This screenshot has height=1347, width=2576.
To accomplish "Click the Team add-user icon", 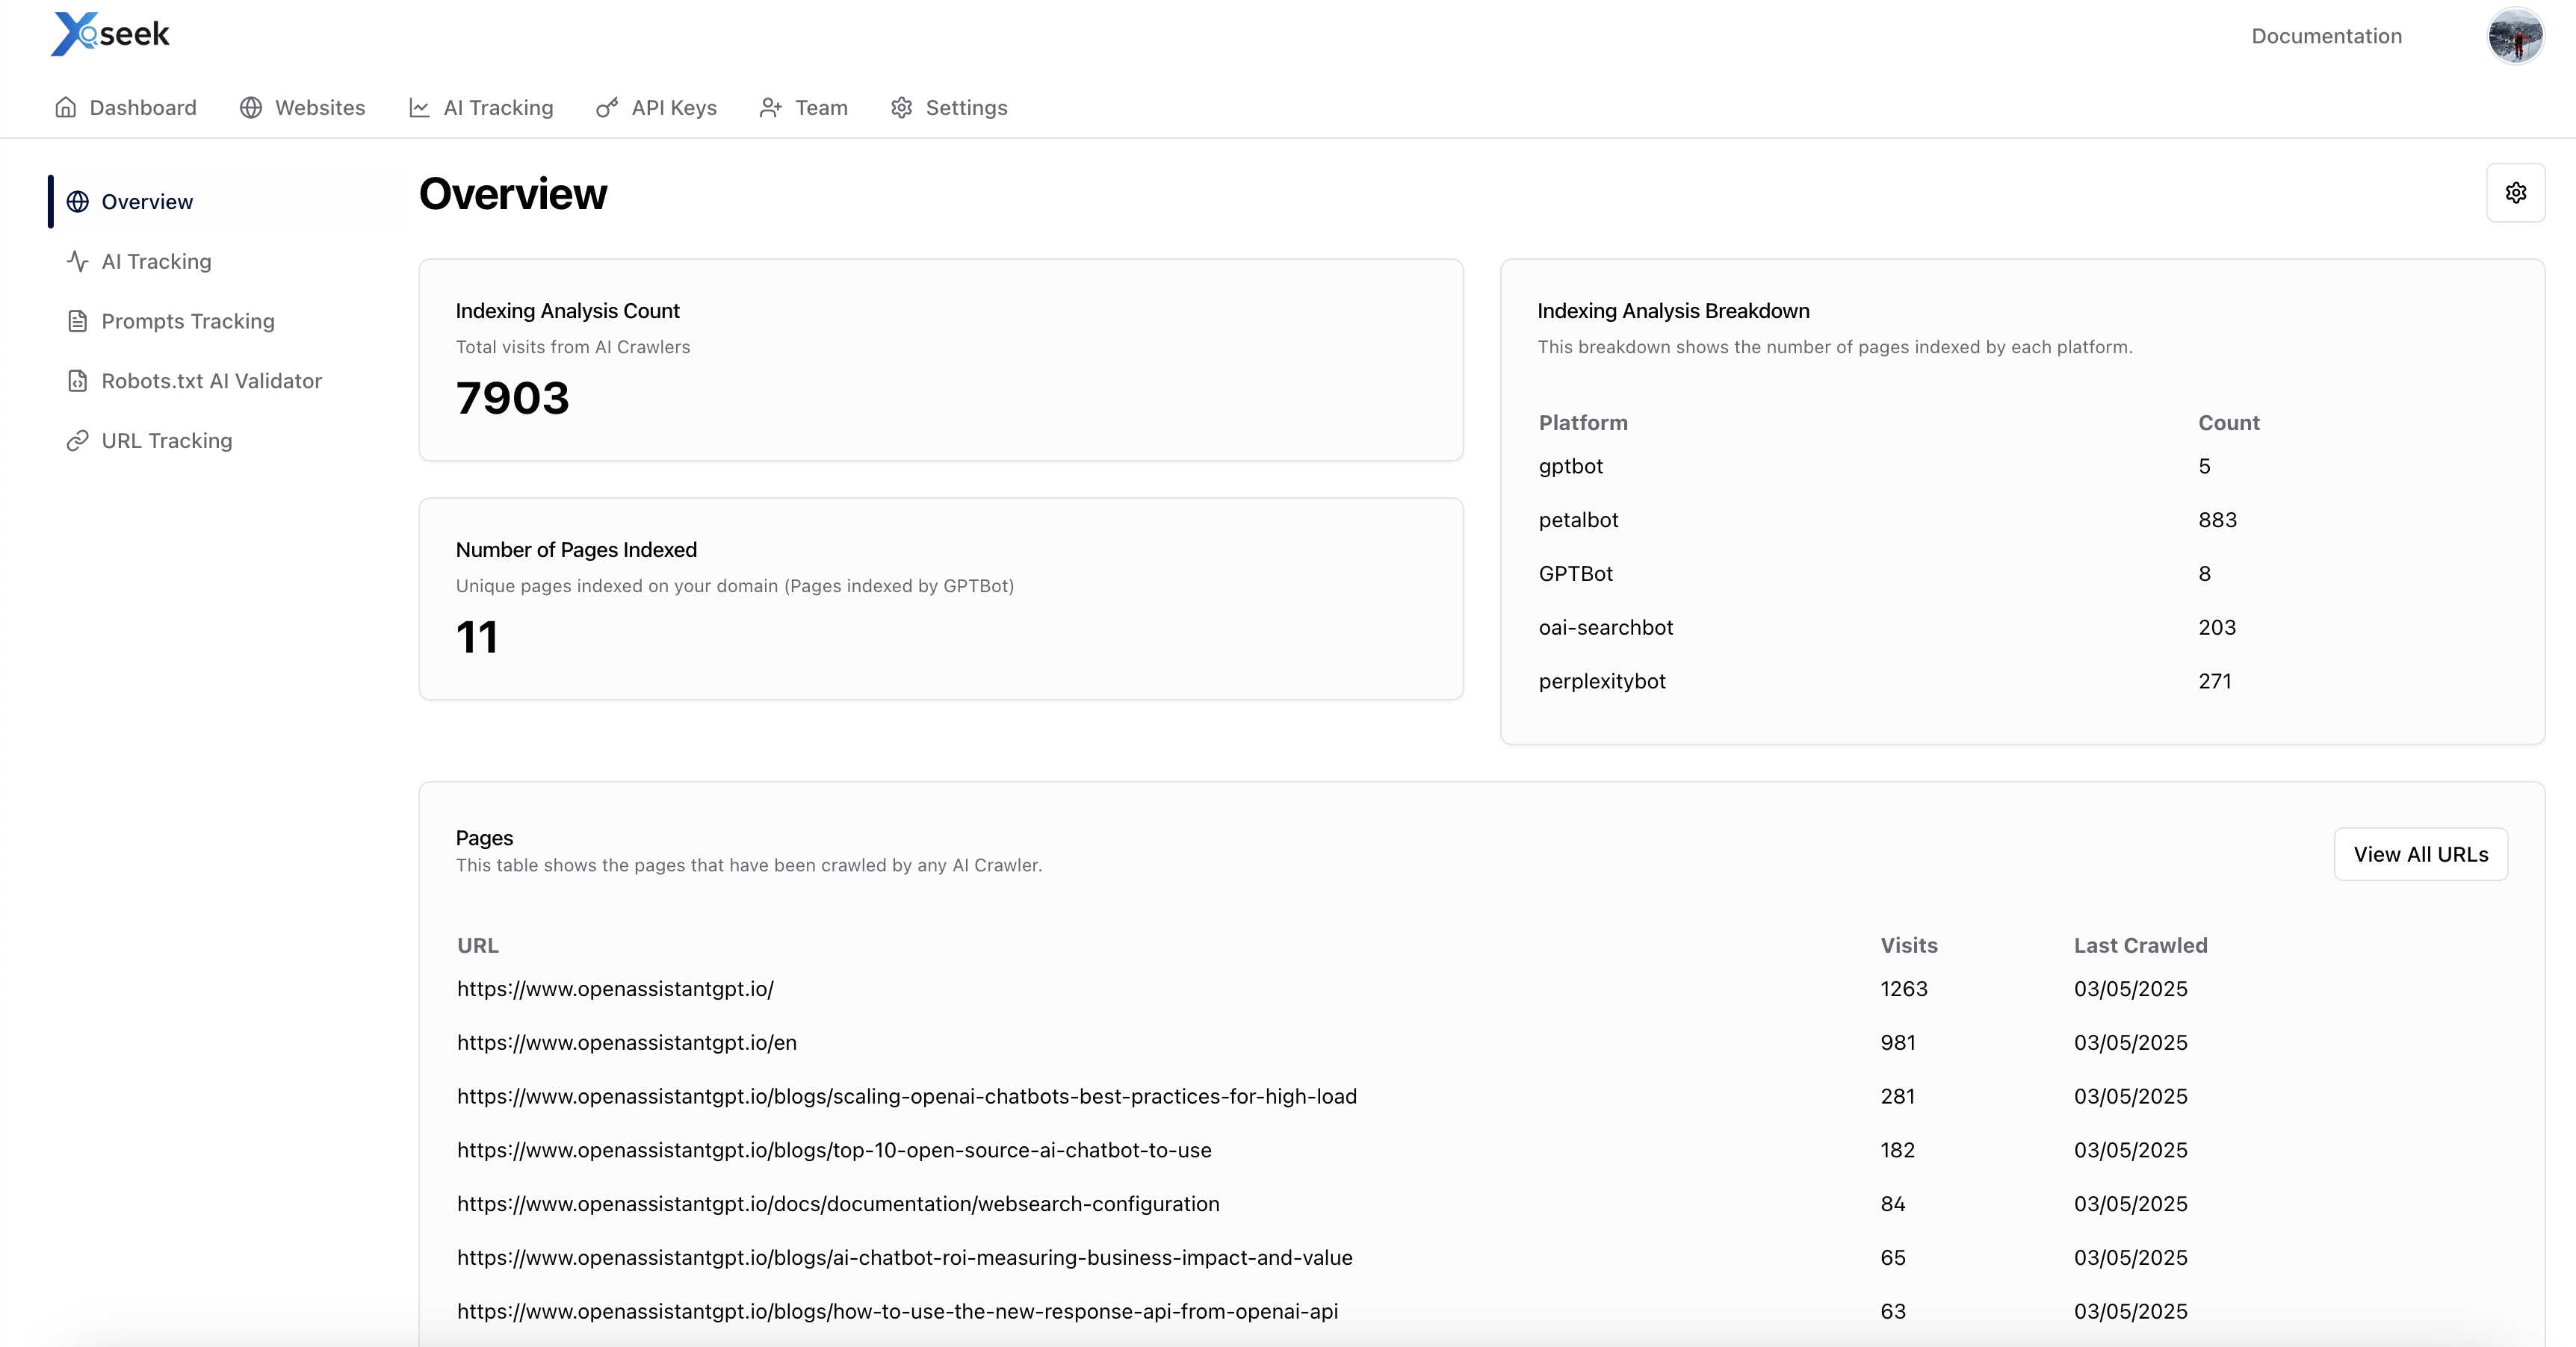I will click(x=770, y=107).
